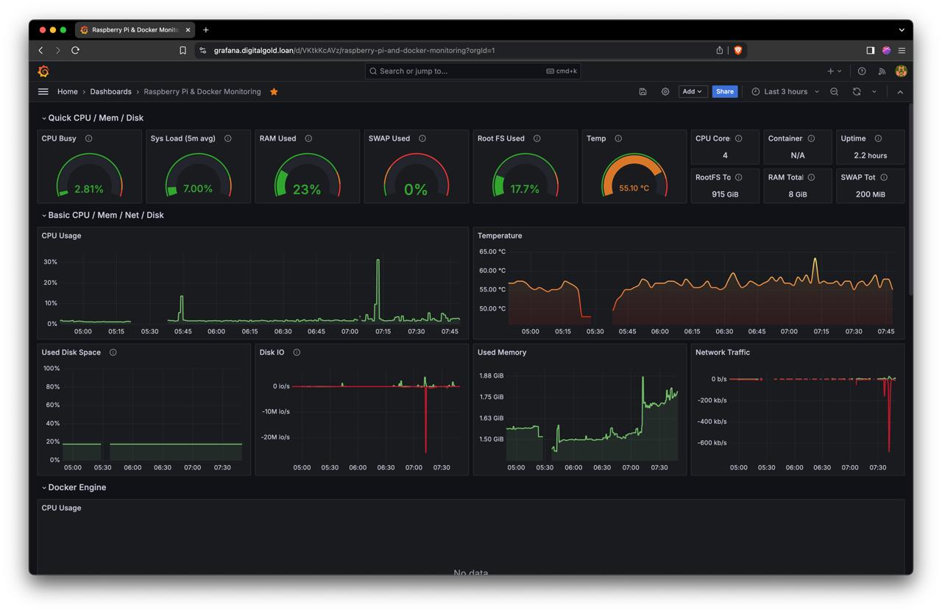Collapse the Docker Engine row

(74, 487)
